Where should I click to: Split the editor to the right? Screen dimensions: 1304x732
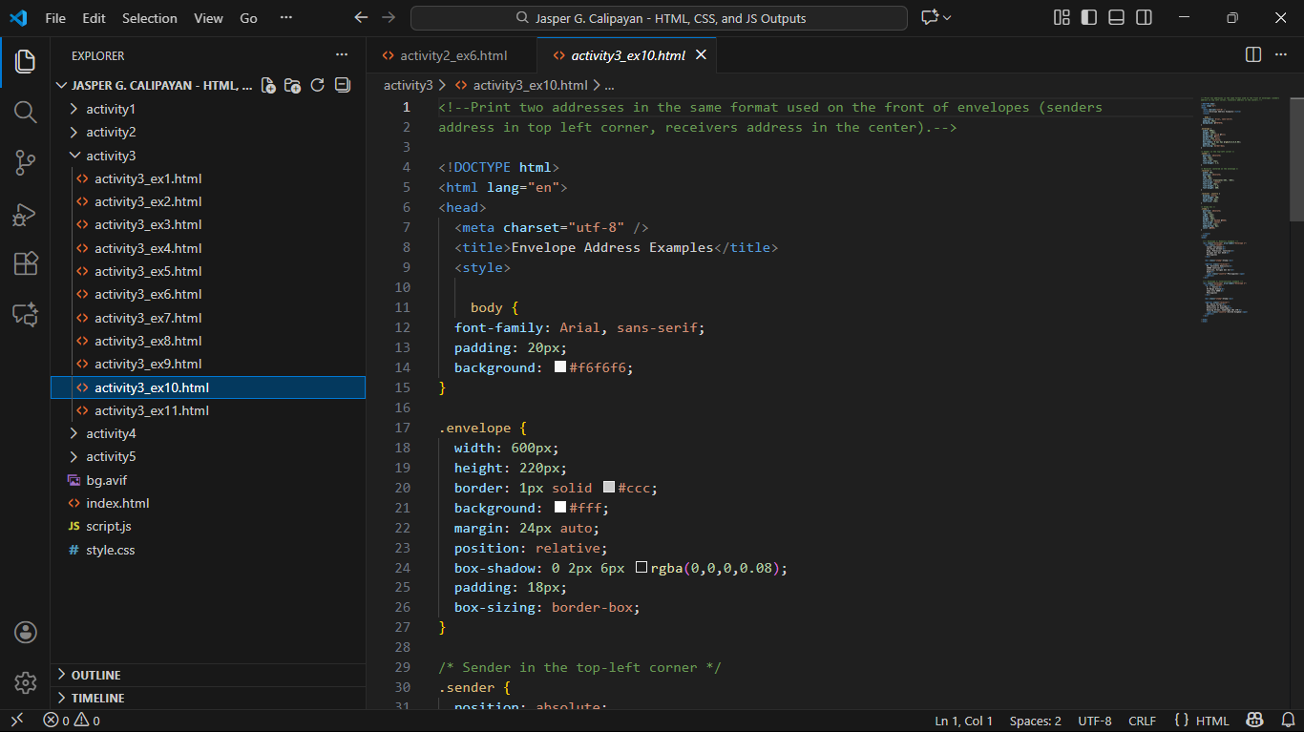[1253, 55]
